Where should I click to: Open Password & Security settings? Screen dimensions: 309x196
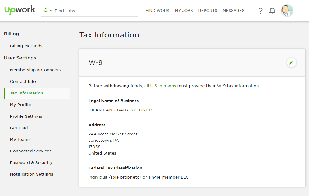point(31,163)
